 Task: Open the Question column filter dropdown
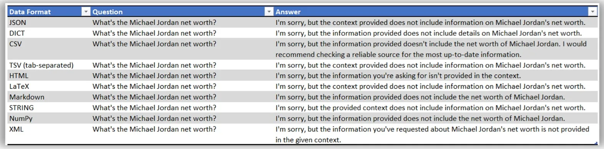click(x=269, y=12)
